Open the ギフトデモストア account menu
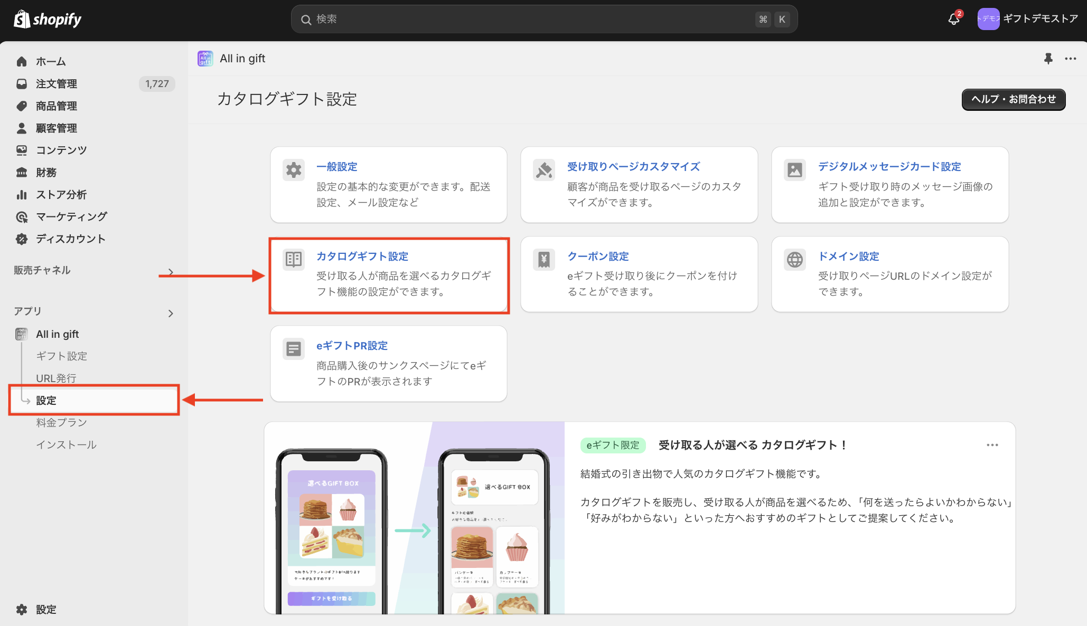This screenshot has height=626, width=1087. (1027, 19)
